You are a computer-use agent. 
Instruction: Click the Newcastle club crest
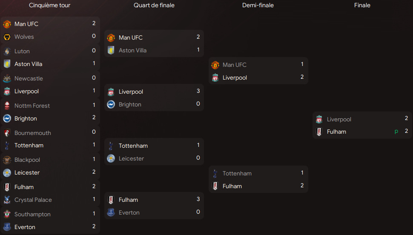[x=7, y=78]
